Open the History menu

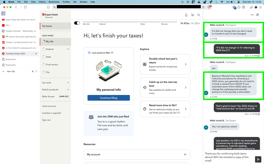coord(42,2)
